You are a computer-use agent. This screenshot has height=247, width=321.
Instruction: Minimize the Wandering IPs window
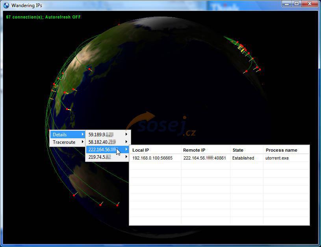(x=287, y=4)
